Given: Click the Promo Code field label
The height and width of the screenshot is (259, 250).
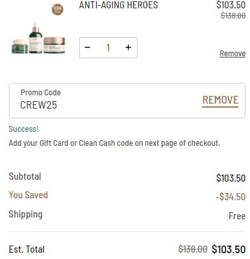Looking at the screenshot, I should (x=40, y=93).
